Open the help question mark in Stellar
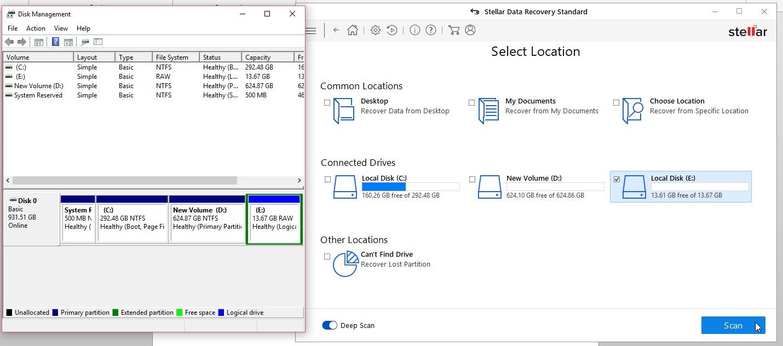This screenshot has width=783, height=346. (x=431, y=31)
